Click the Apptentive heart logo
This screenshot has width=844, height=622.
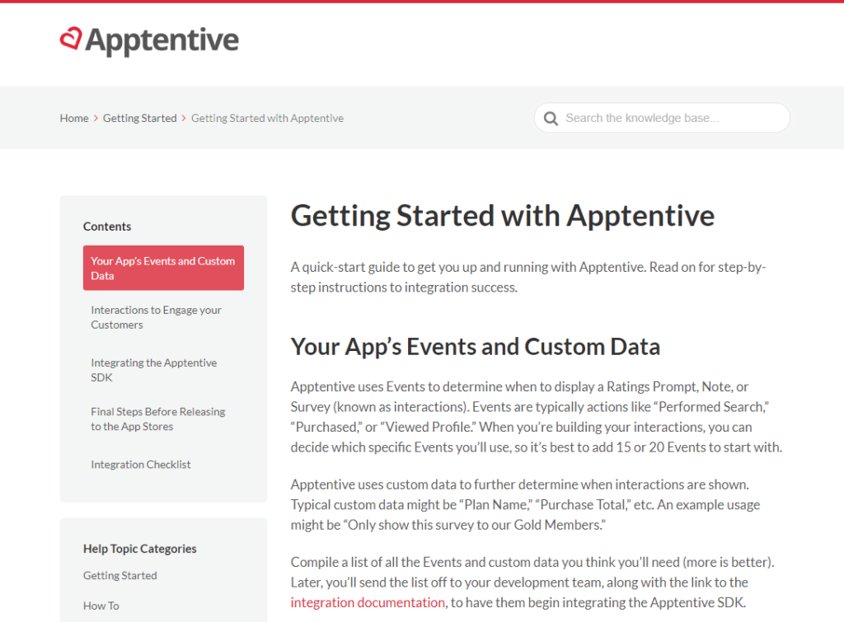click(70, 39)
